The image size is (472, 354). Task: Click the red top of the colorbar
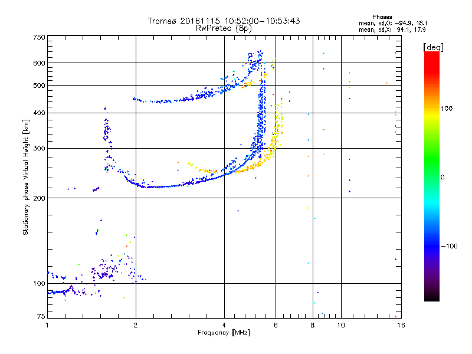point(432,54)
